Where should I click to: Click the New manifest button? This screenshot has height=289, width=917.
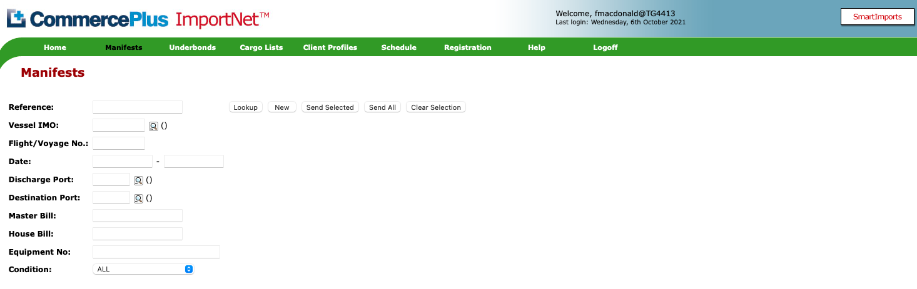282,107
